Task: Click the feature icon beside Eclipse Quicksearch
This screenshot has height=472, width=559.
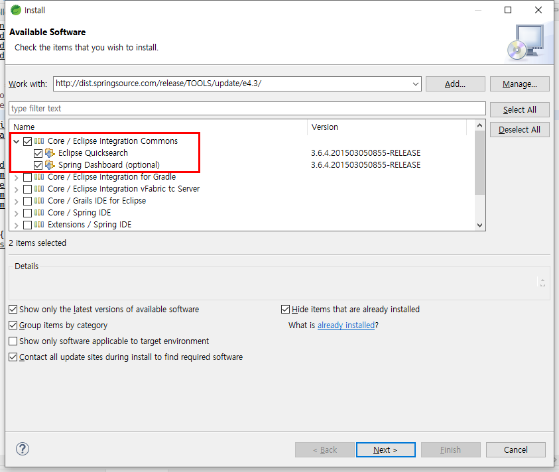Action: click(50, 153)
